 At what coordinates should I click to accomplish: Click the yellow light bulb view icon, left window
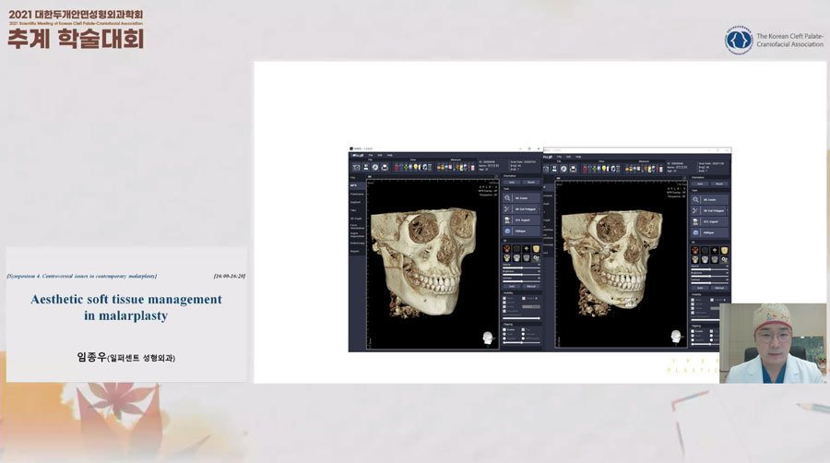click(416, 167)
